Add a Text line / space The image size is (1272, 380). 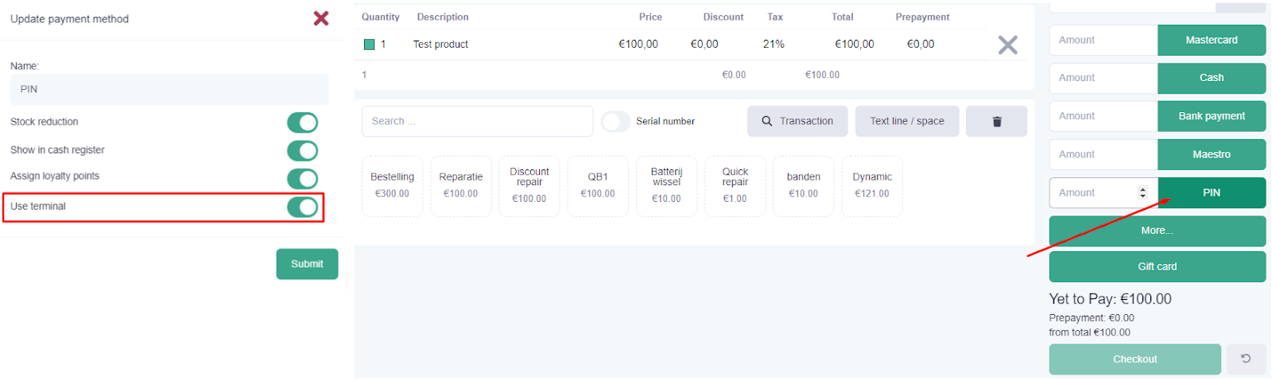906,122
